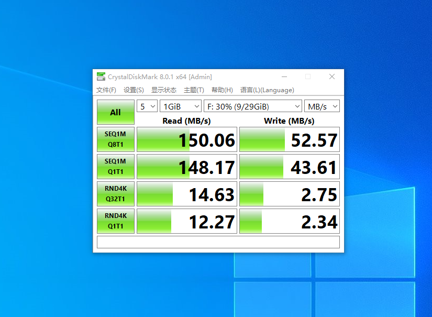
Task: Start all benchmarks with the All button
Action: pos(115,112)
